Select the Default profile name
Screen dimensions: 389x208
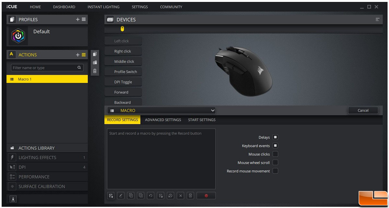point(41,31)
